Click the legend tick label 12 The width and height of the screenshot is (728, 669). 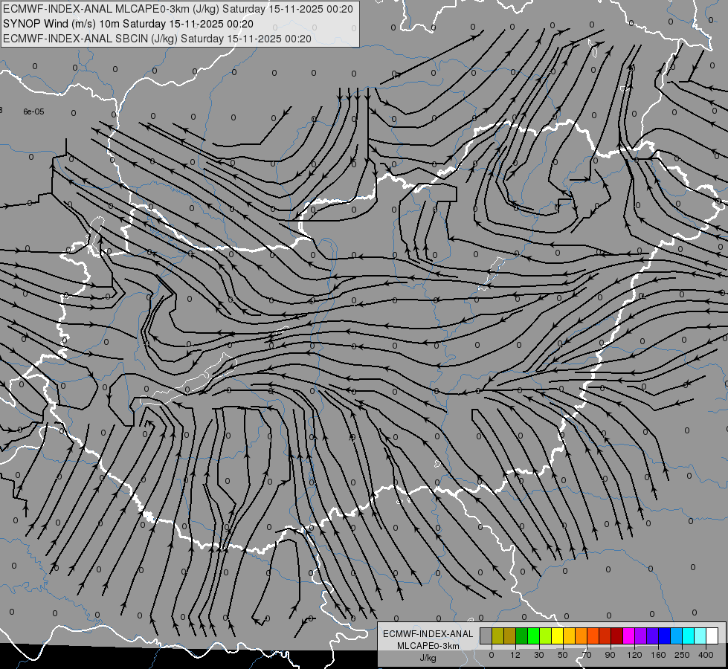point(515,655)
